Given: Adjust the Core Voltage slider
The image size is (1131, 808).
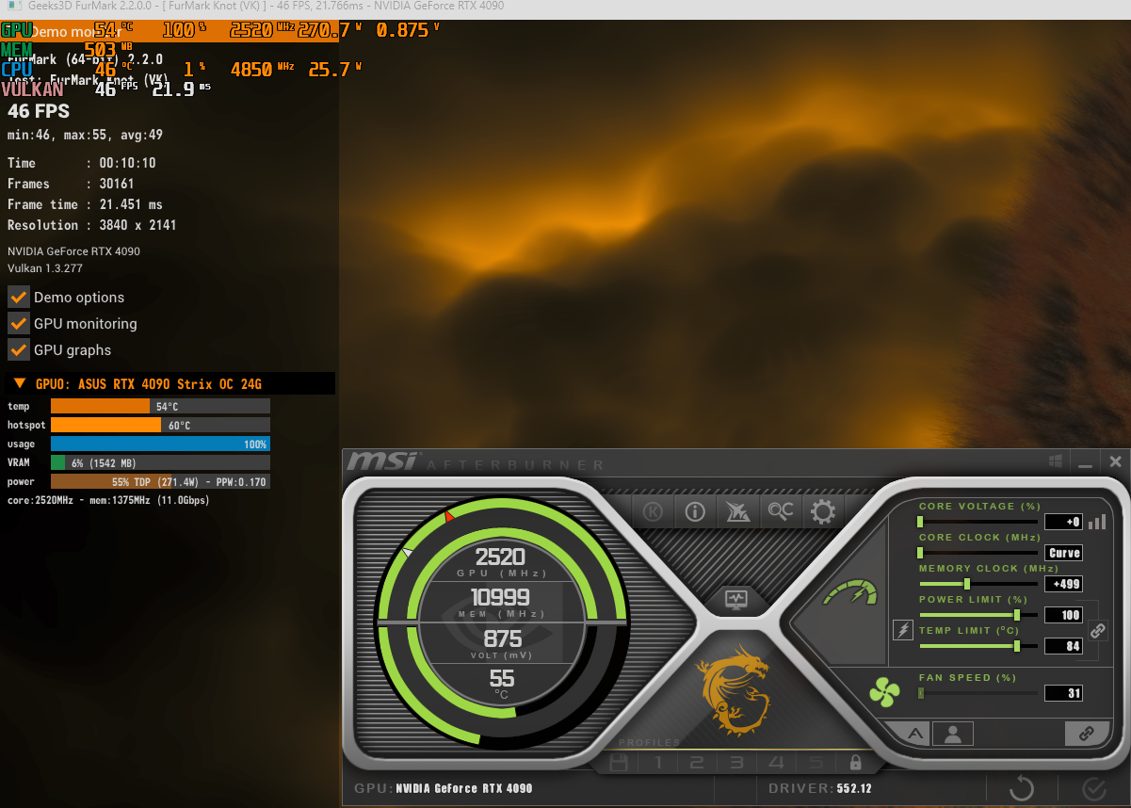Looking at the screenshot, I should tap(978, 522).
